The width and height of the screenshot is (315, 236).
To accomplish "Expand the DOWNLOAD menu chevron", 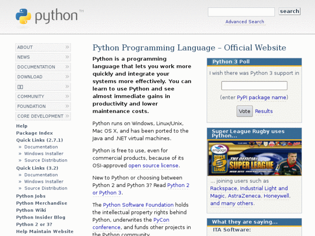I will [67, 77].
